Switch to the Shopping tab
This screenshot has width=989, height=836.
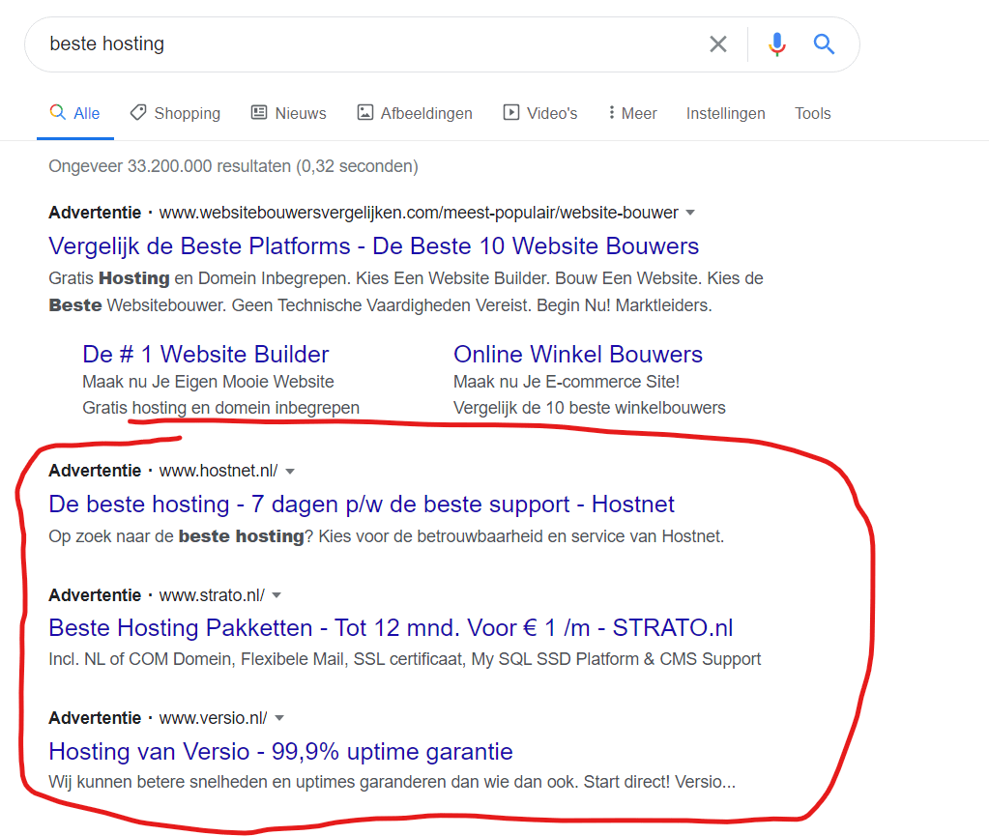point(175,113)
